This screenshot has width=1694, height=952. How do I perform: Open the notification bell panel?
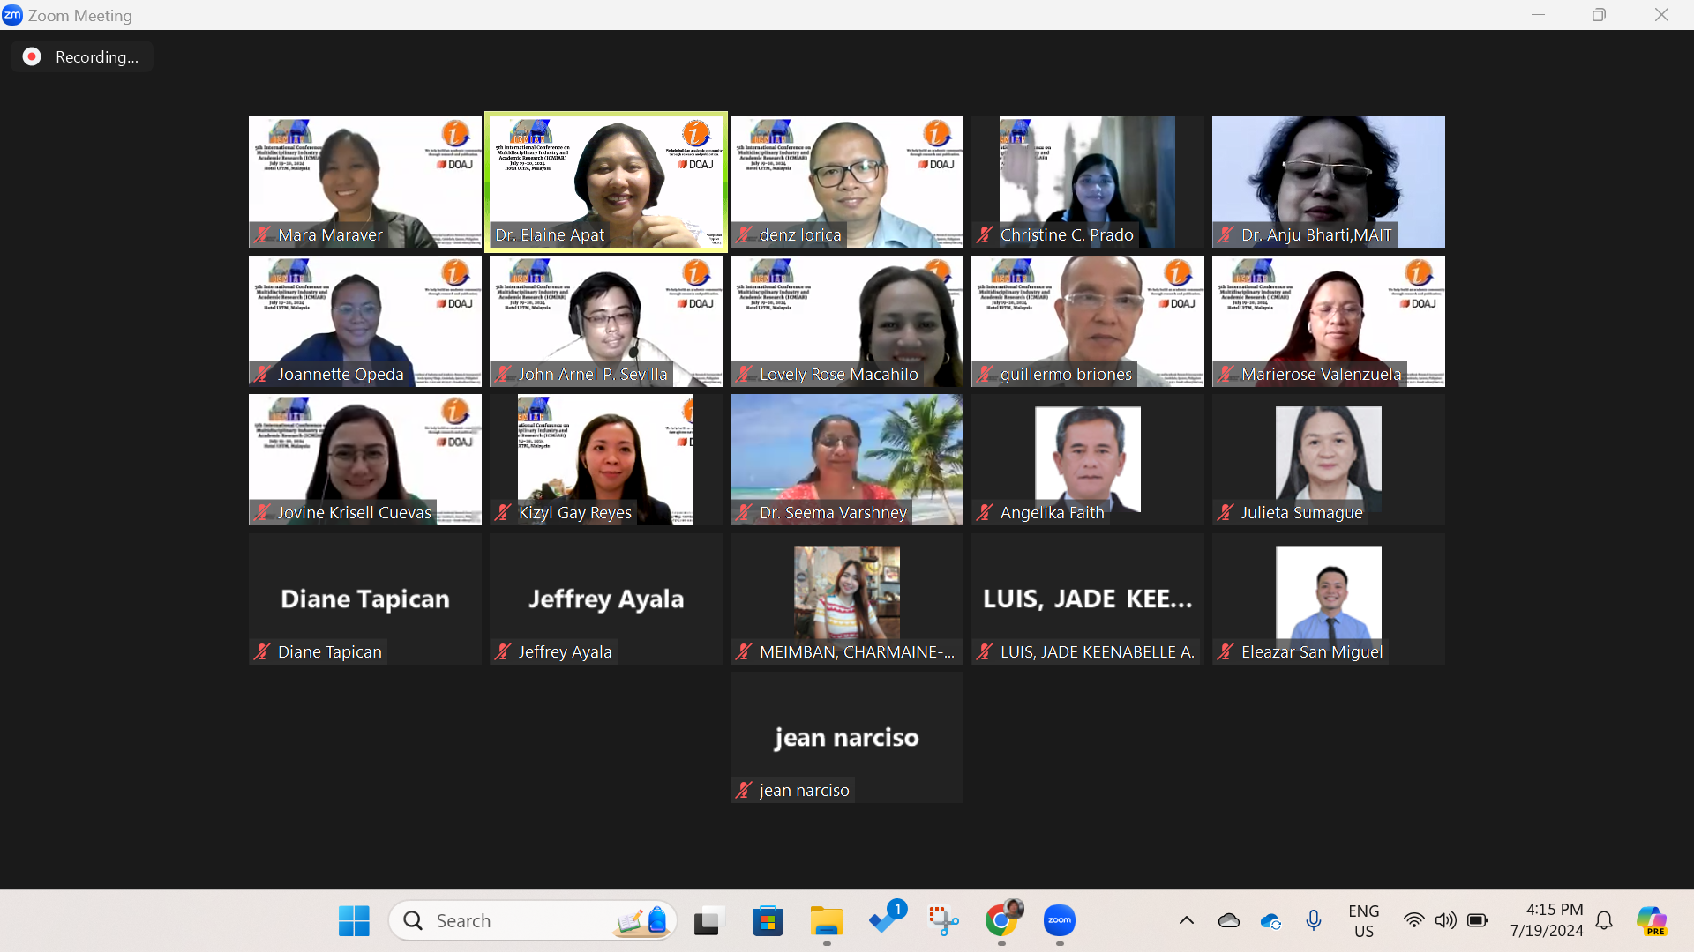point(1605,920)
